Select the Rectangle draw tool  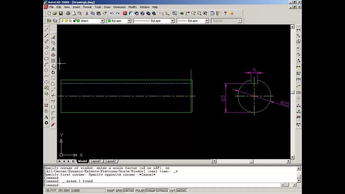point(46,59)
